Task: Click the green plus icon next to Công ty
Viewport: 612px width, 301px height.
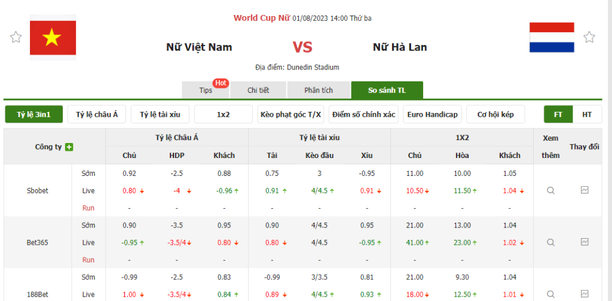Action: tap(69, 147)
